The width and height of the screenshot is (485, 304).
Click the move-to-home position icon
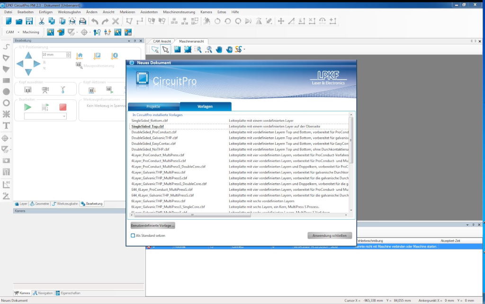point(80,56)
